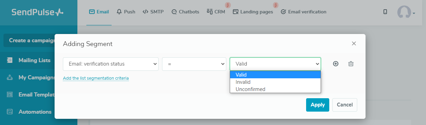The height and width of the screenshot is (125, 426).
Task: Click the Cancel button
Action: click(x=345, y=105)
